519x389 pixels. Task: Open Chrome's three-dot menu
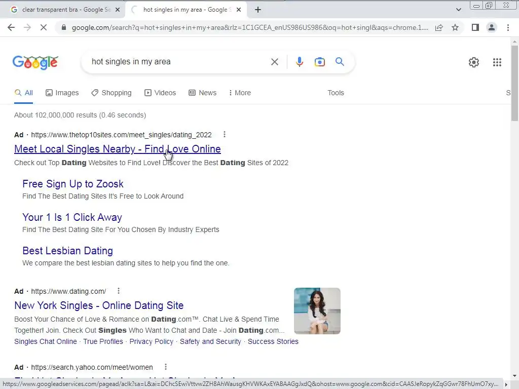pyautogui.click(x=508, y=27)
